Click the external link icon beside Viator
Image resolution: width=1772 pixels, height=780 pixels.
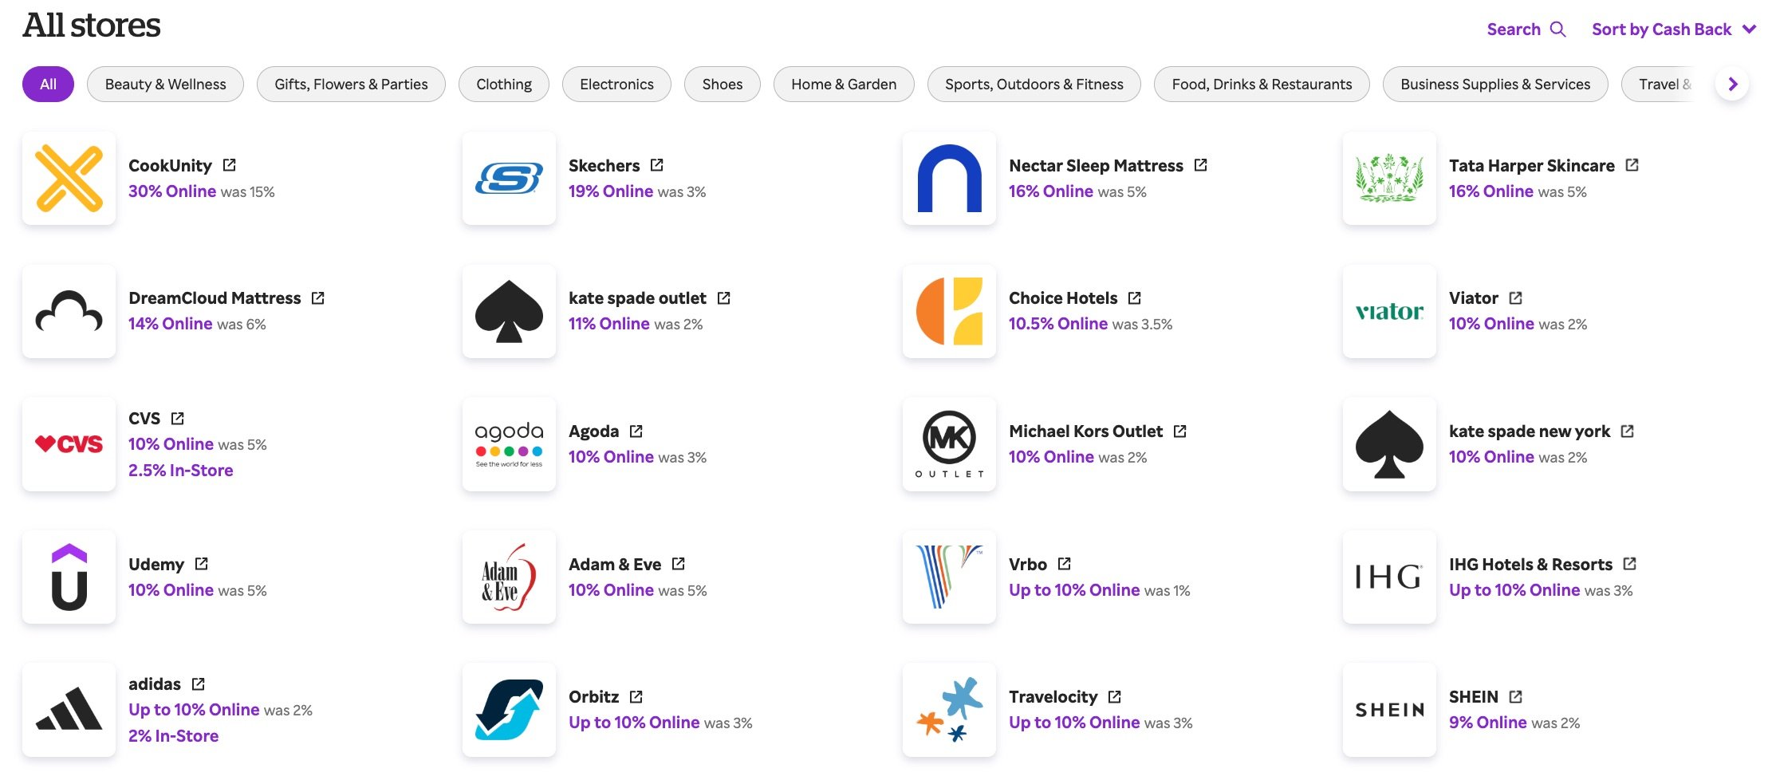pyautogui.click(x=1516, y=297)
